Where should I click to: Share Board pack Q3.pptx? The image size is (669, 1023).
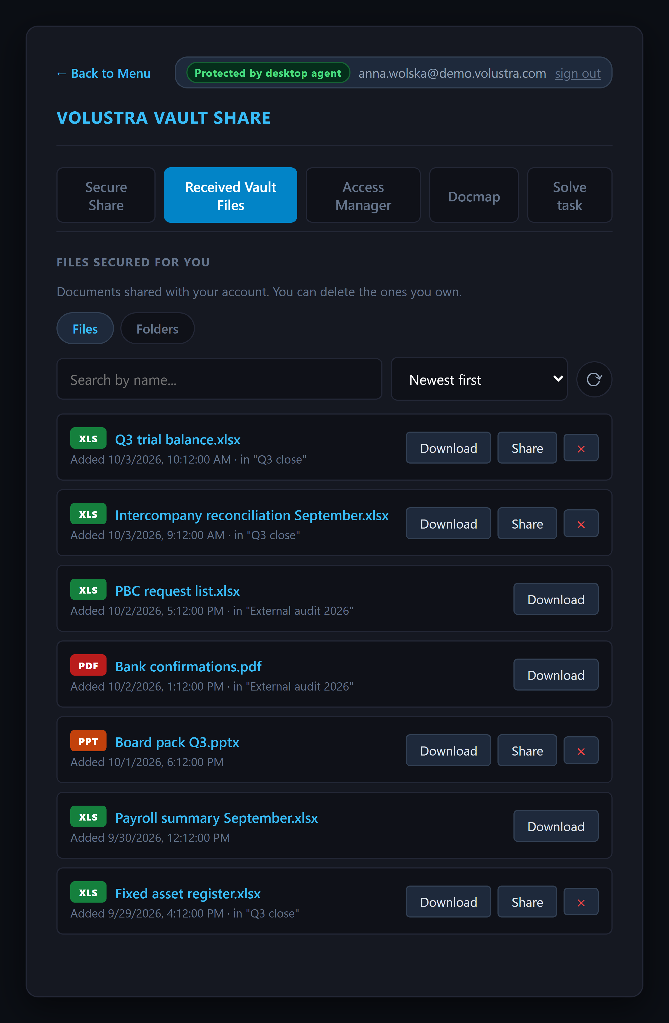coord(527,750)
